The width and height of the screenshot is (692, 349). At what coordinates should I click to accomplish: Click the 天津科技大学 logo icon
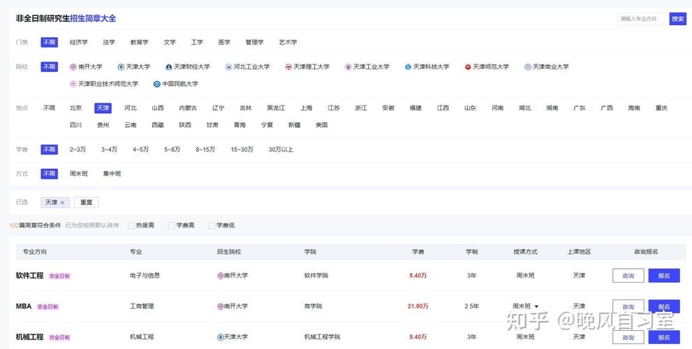408,67
